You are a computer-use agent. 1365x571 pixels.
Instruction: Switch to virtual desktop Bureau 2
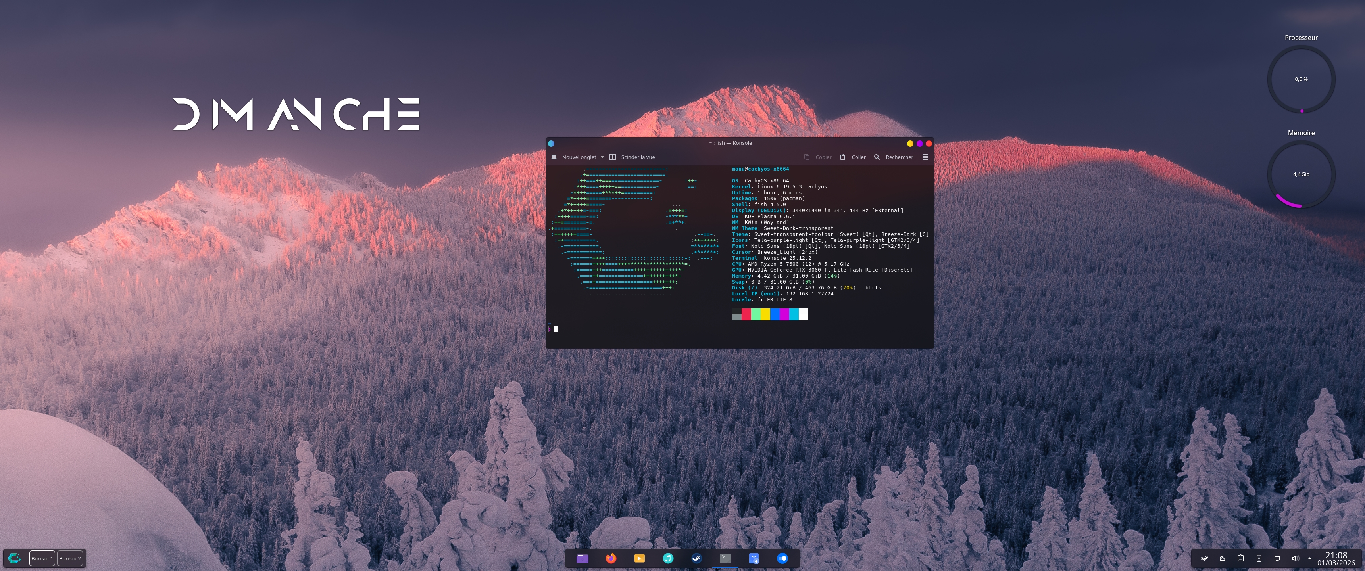point(70,558)
